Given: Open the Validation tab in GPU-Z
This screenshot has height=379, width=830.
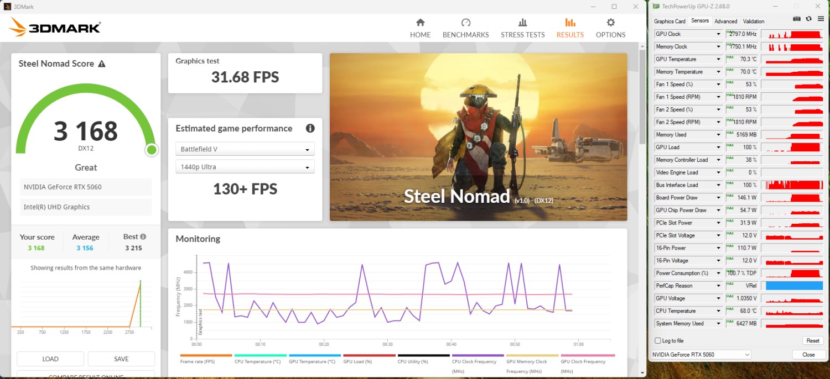Looking at the screenshot, I should coord(753,21).
